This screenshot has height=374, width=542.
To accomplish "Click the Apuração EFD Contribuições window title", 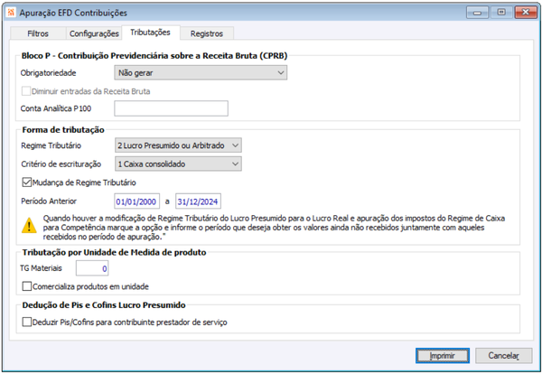I will pyautogui.click(x=73, y=13).
